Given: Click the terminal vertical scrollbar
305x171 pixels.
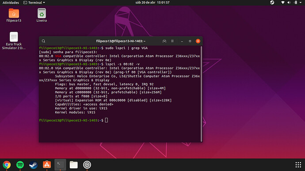Looking at the screenshot, I should (201, 94).
